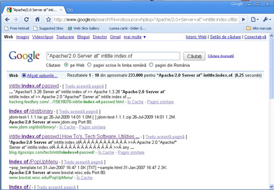Go forward using the forward arrow
274x190 pixels.
pos(16,19)
